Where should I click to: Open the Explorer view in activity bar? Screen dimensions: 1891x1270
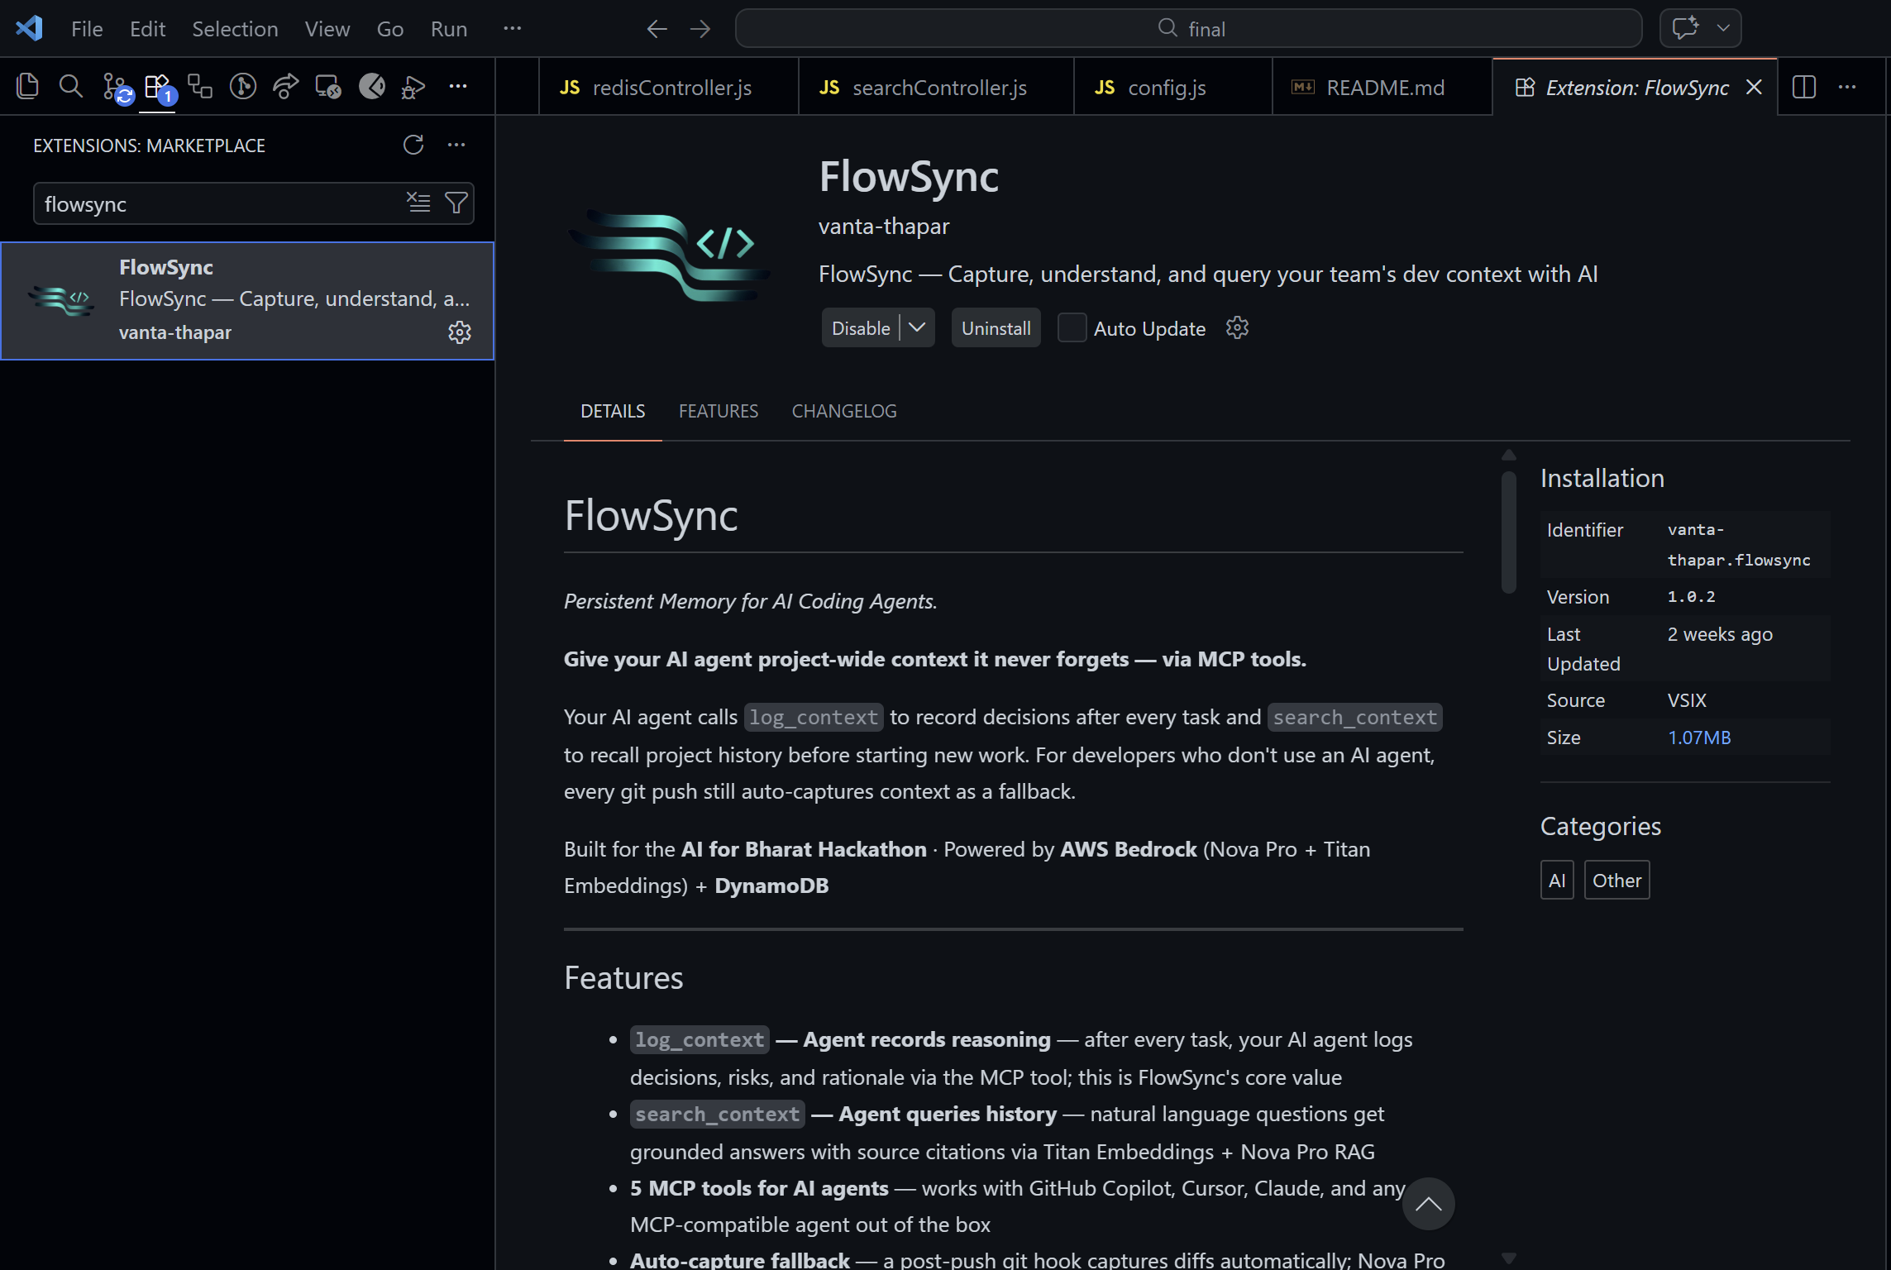[27, 86]
